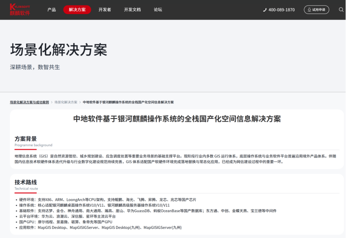Viewport: 346px width, 238px height.
Task: Open the search magnifier icon
Action: 341,10
